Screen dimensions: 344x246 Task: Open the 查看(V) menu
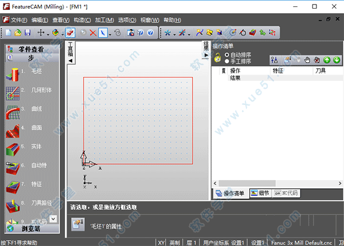tap(61, 20)
